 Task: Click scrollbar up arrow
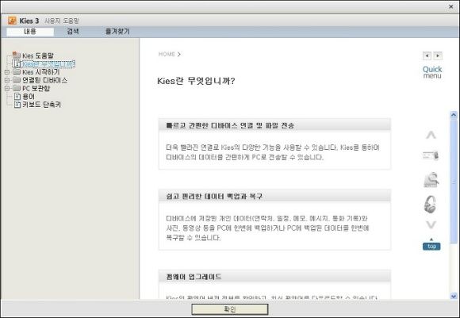[454, 115]
